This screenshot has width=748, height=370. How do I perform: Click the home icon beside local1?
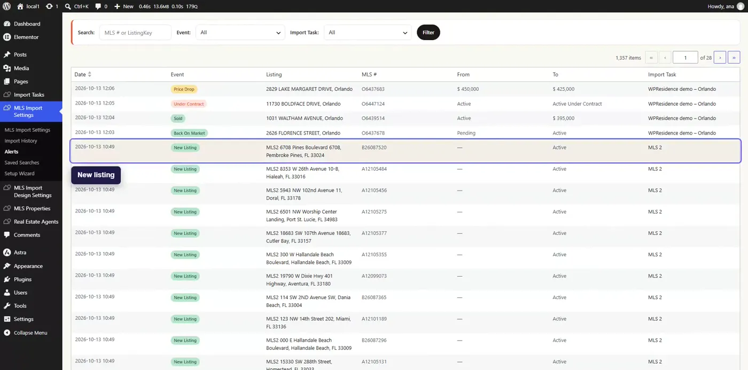point(20,6)
